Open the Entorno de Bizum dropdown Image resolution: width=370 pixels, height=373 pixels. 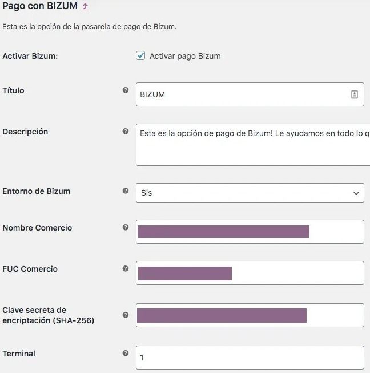(250, 193)
